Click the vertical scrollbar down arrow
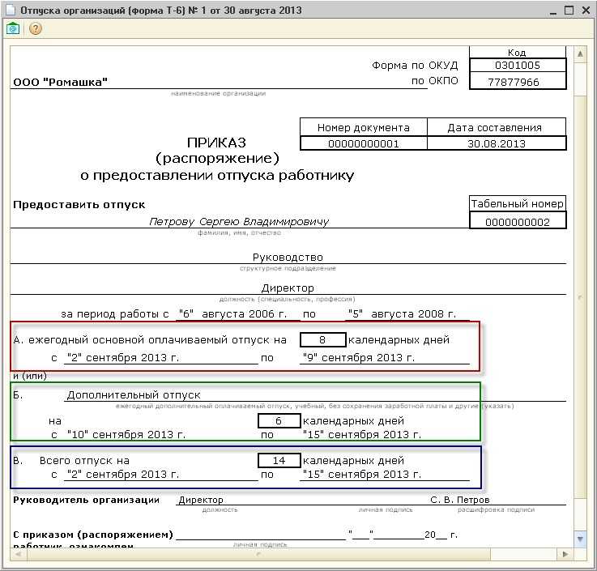Viewport: 597px width, 571px height. coord(580,539)
